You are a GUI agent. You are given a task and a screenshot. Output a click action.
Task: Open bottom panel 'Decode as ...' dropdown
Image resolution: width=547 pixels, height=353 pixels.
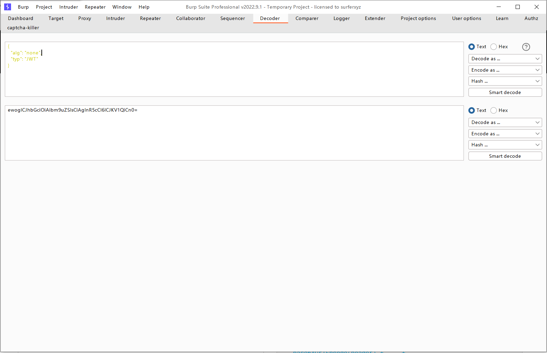[505, 123]
